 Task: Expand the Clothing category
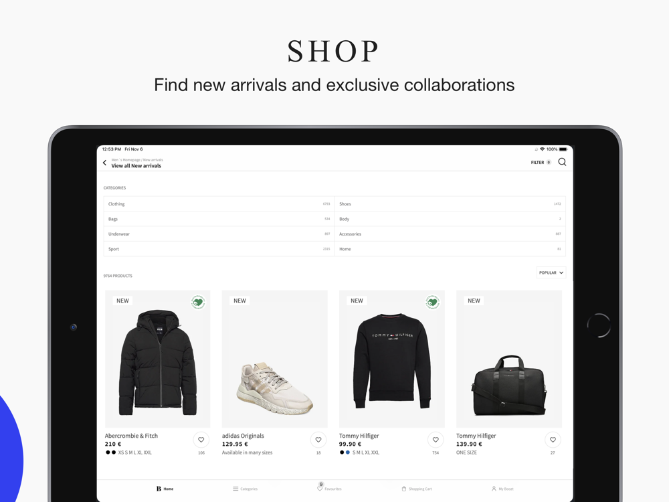[219, 203]
